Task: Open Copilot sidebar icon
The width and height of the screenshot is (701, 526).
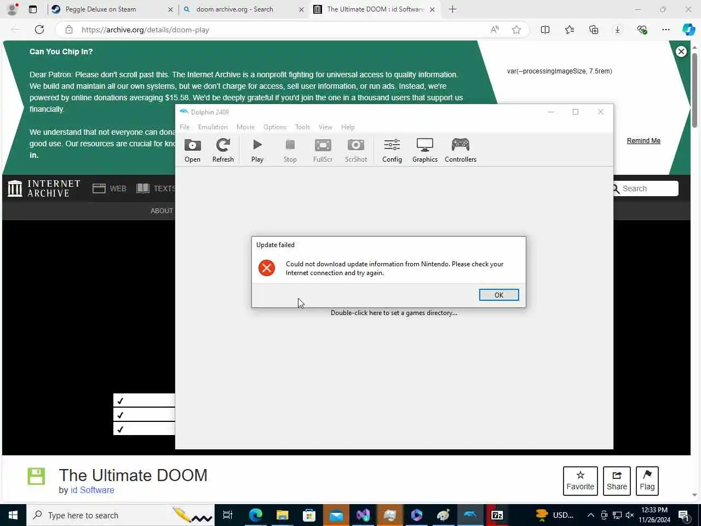Action: 688,30
